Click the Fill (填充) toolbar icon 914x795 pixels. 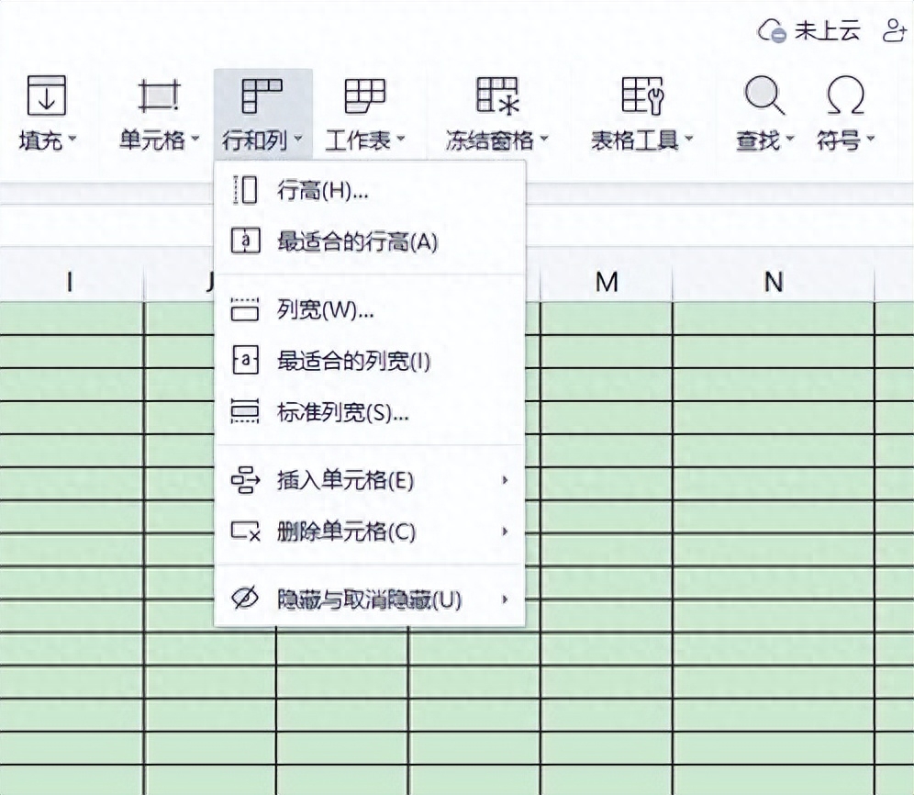pyautogui.click(x=47, y=95)
